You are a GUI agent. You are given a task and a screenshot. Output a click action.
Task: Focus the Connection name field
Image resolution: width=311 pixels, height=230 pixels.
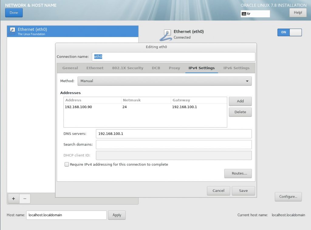(x=173, y=57)
